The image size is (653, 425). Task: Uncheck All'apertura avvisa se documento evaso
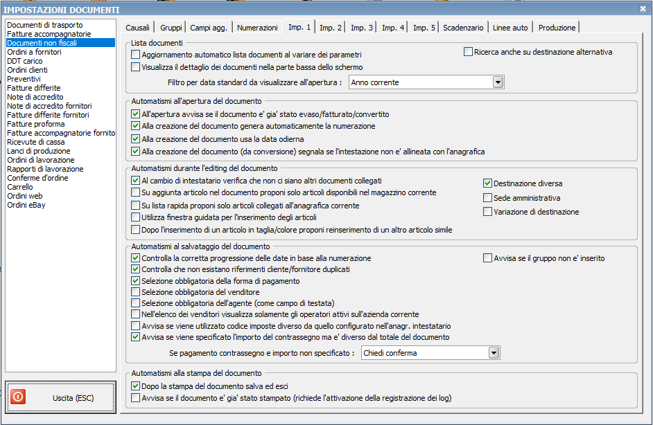(135, 114)
